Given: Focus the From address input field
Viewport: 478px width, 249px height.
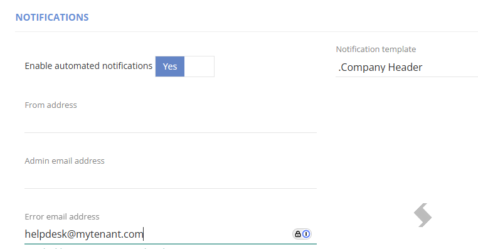Looking at the screenshot, I should (x=171, y=123).
